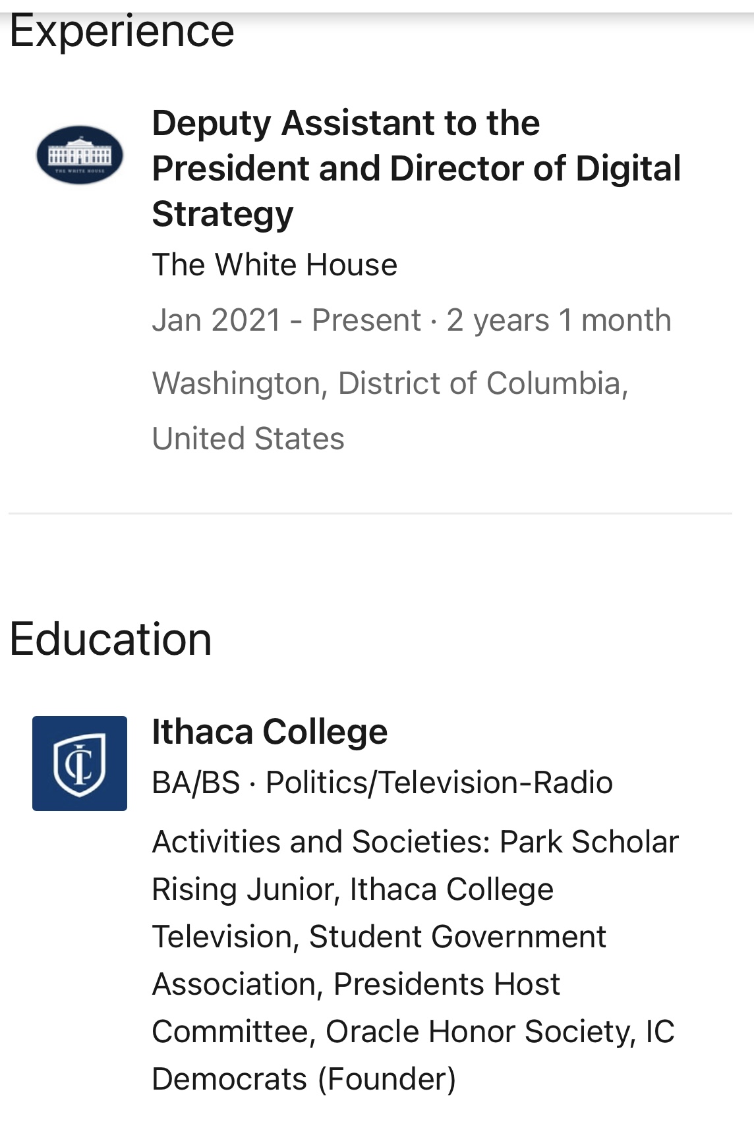The height and width of the screenshot is (1141, 754).
Task: Open the Deputy Assistant to the President position
Action: click(416, 168)
